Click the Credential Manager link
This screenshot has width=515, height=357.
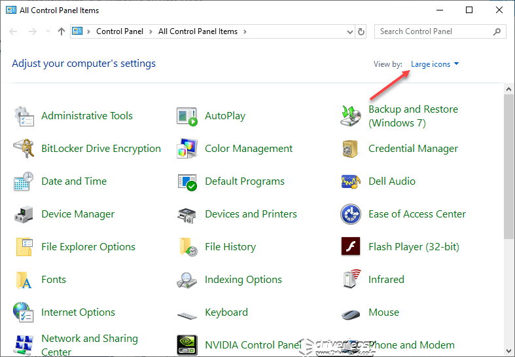tap(413, 149)
